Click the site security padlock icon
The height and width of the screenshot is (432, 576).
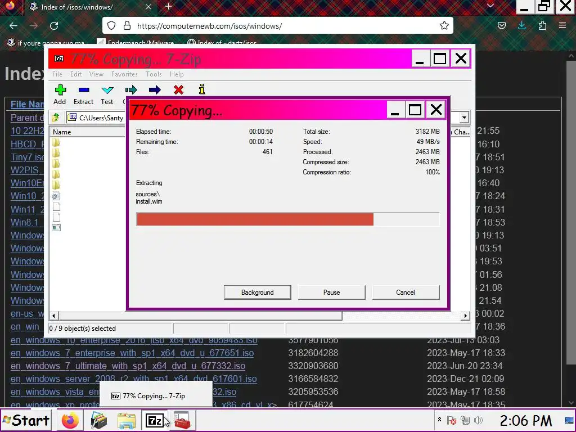(x=127, y=26)
